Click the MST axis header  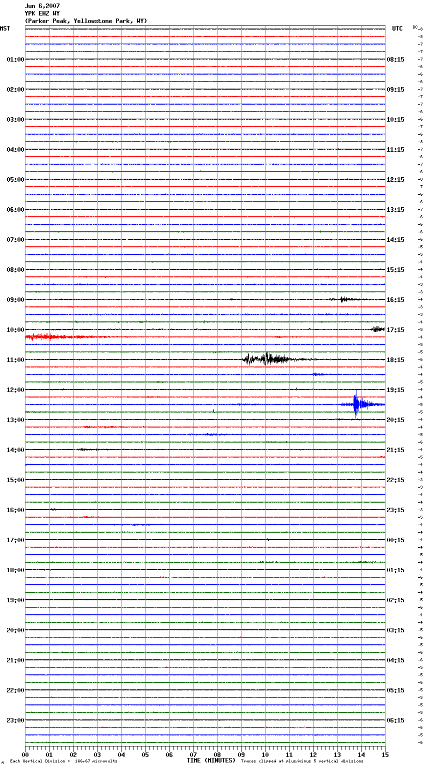(x=5, y=29)
